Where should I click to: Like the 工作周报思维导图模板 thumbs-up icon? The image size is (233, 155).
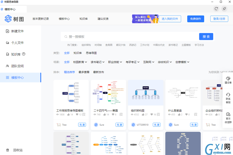pyautogui.click(x=68, y=114)
